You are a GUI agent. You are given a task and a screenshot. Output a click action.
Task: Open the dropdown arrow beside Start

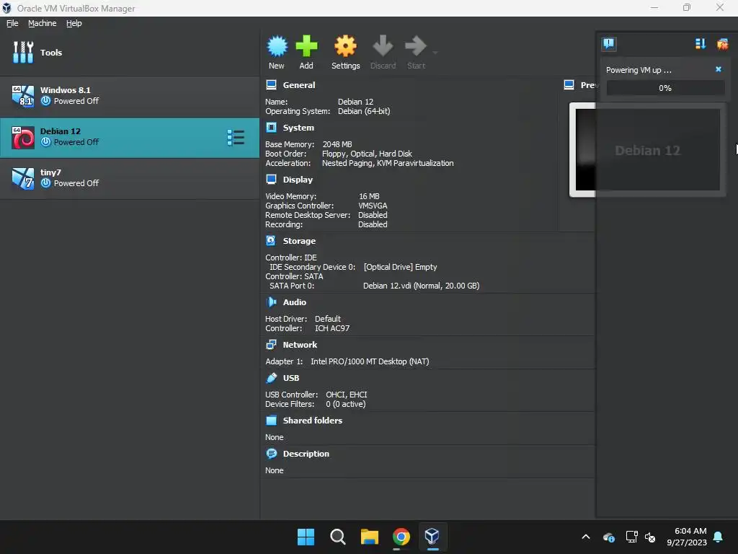[435, 52]
